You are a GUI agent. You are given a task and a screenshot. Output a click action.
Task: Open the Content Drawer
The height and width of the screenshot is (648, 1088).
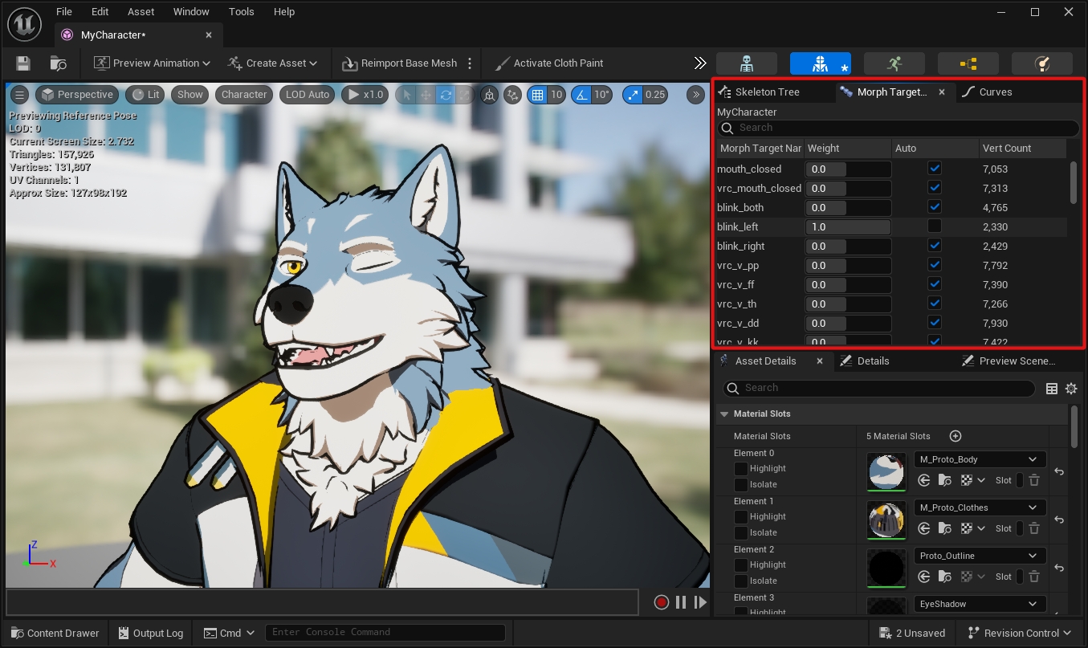(x=55, y=633)
